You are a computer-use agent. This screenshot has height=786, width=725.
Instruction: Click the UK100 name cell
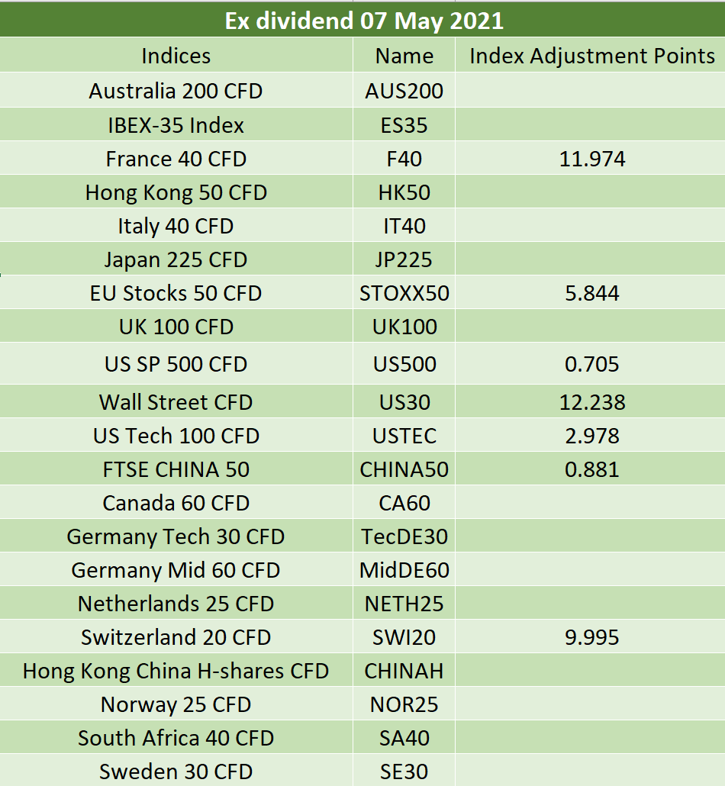pyautogui.click(x=404, y=327)
